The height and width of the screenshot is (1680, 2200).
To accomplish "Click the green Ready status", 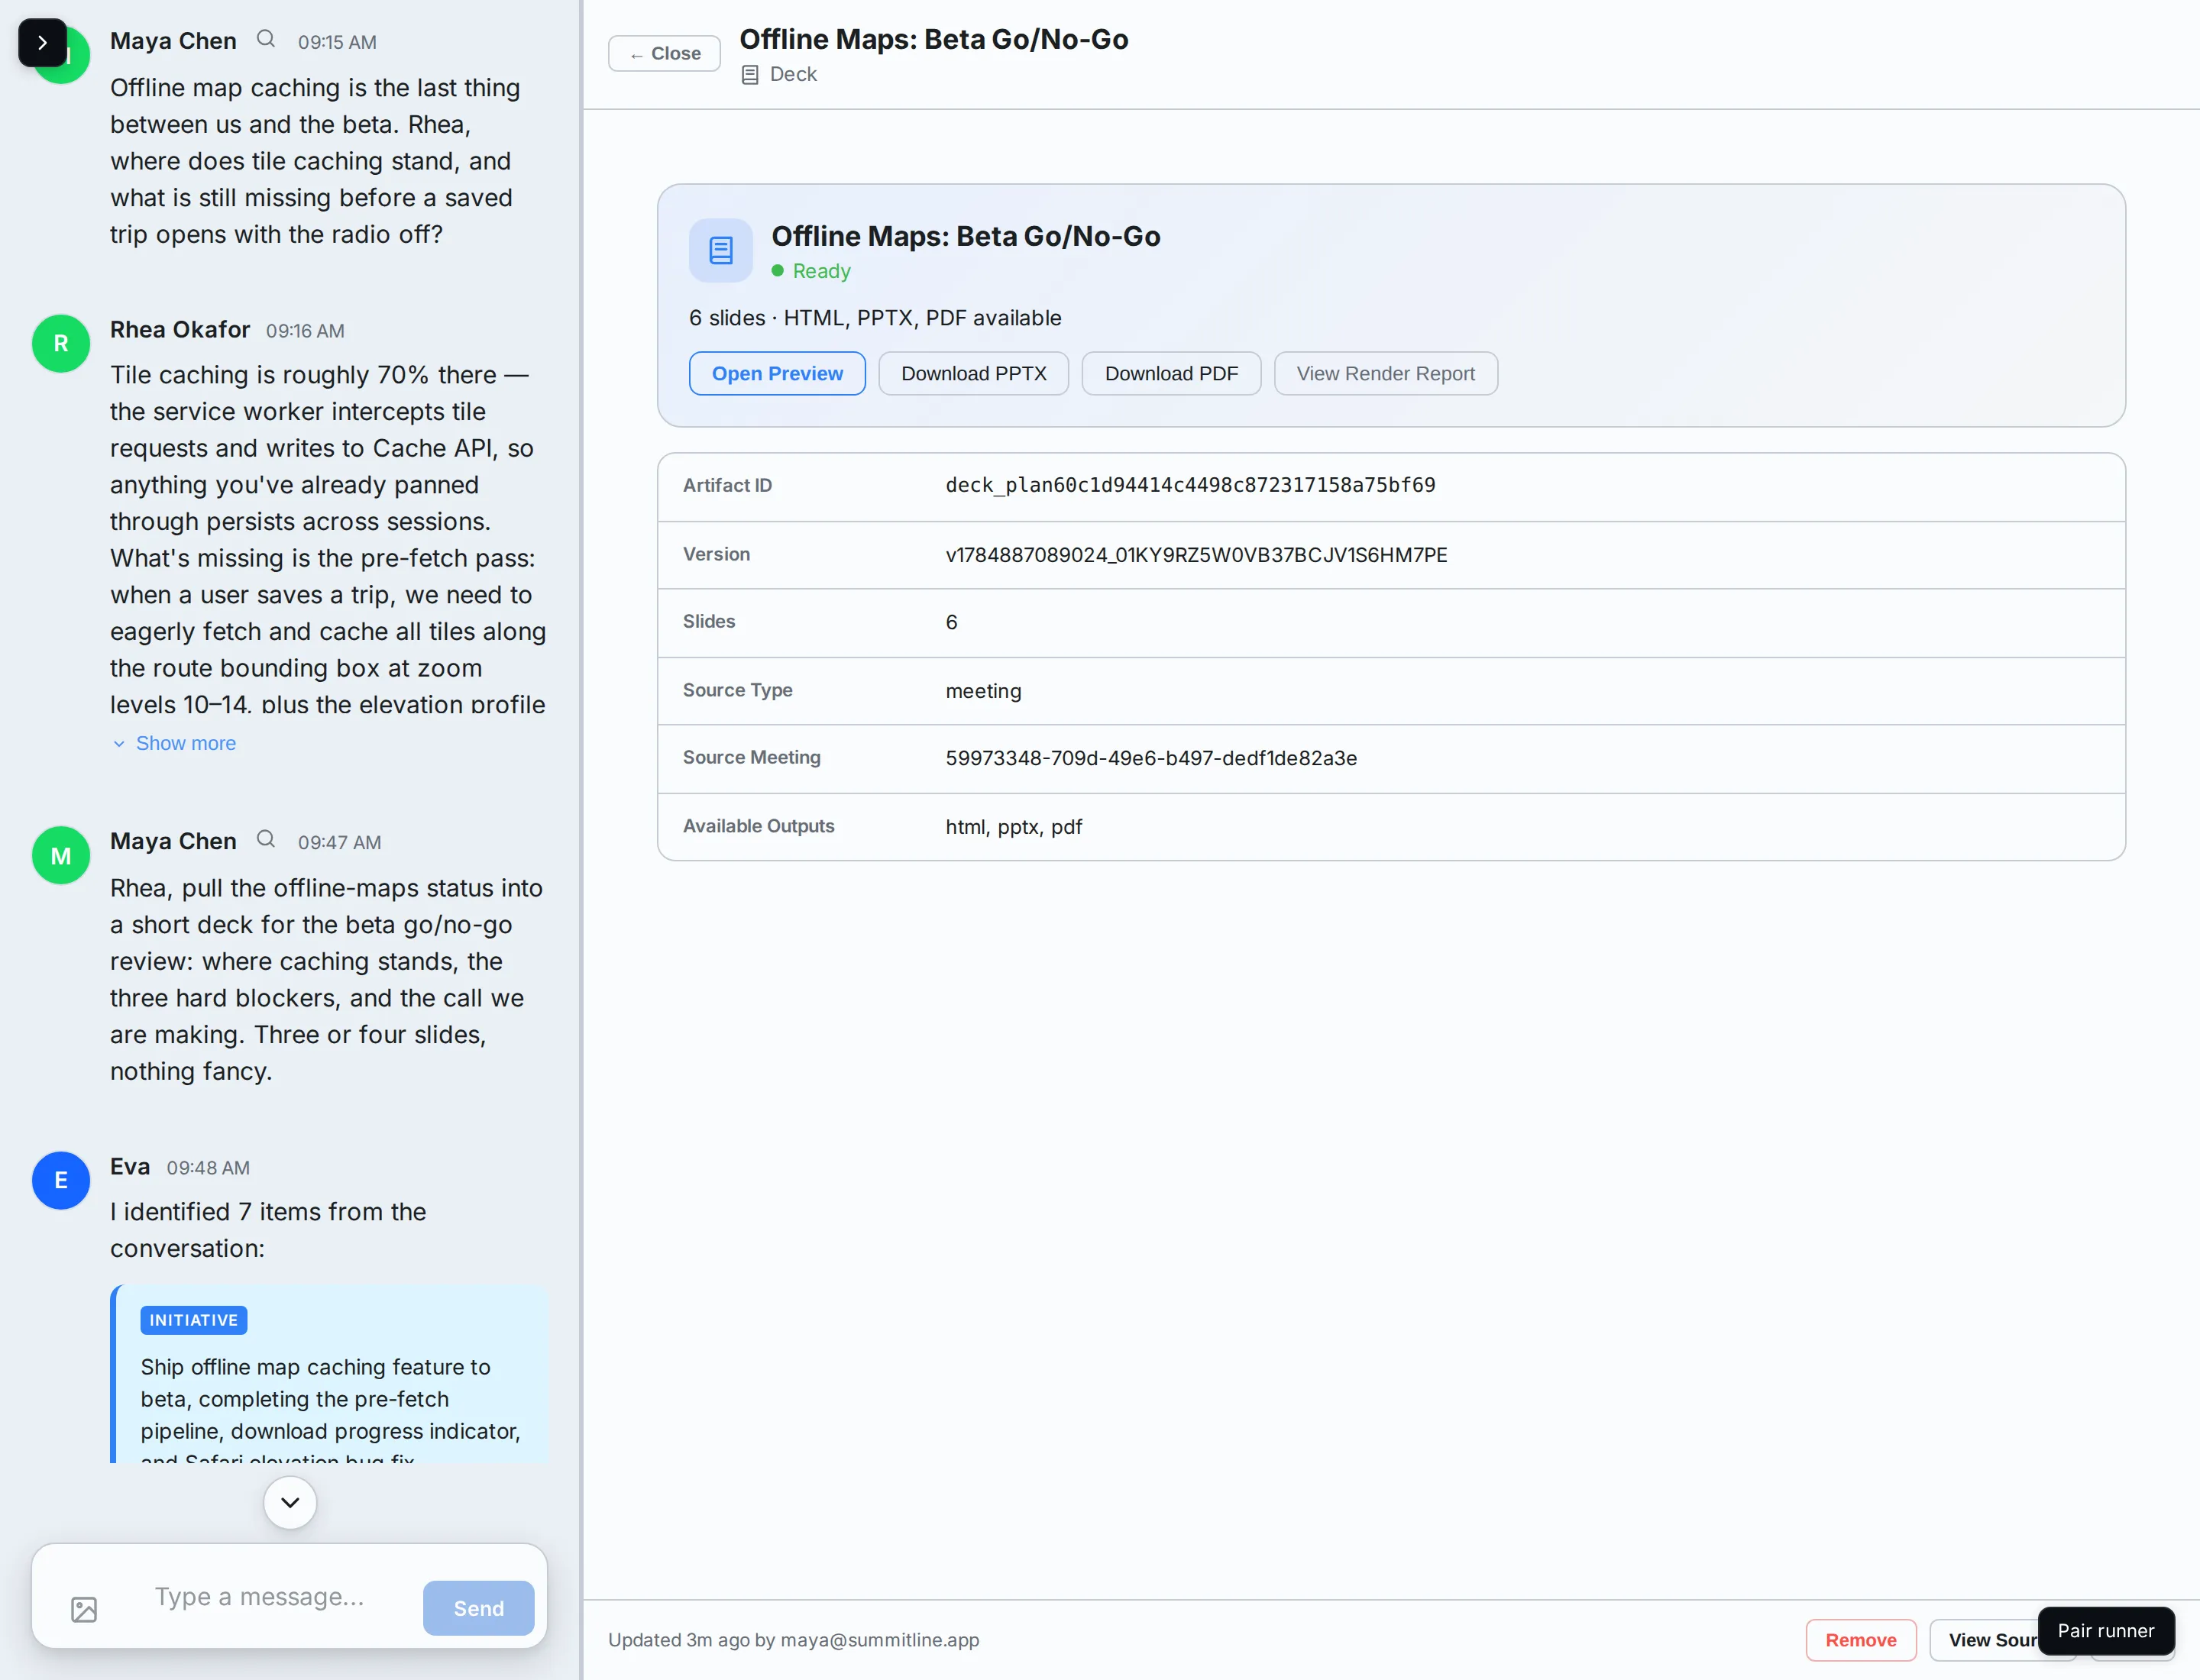I will tap(811, 271).
